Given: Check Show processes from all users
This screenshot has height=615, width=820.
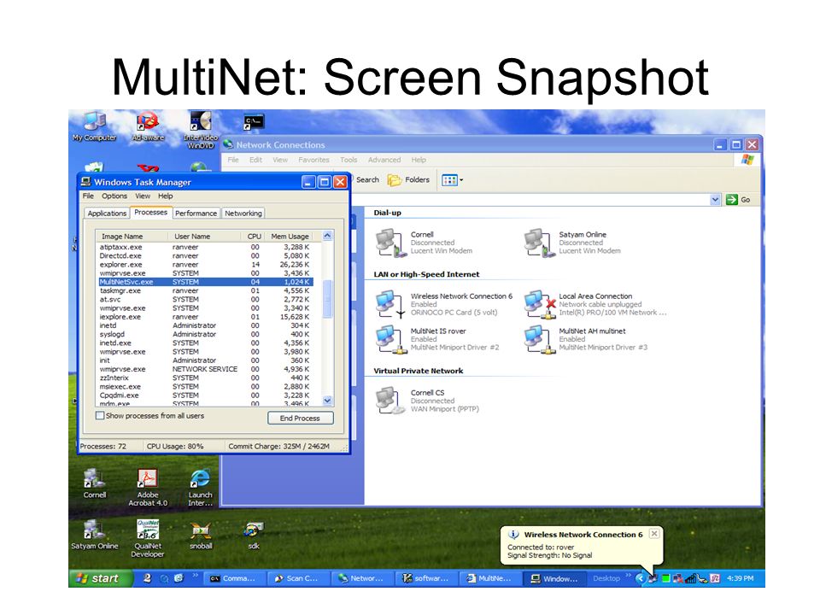Looking at the screenshot, I should pos(100,416).
